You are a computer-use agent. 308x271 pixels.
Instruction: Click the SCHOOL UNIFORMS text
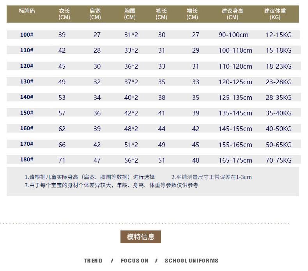click(191, 260)
